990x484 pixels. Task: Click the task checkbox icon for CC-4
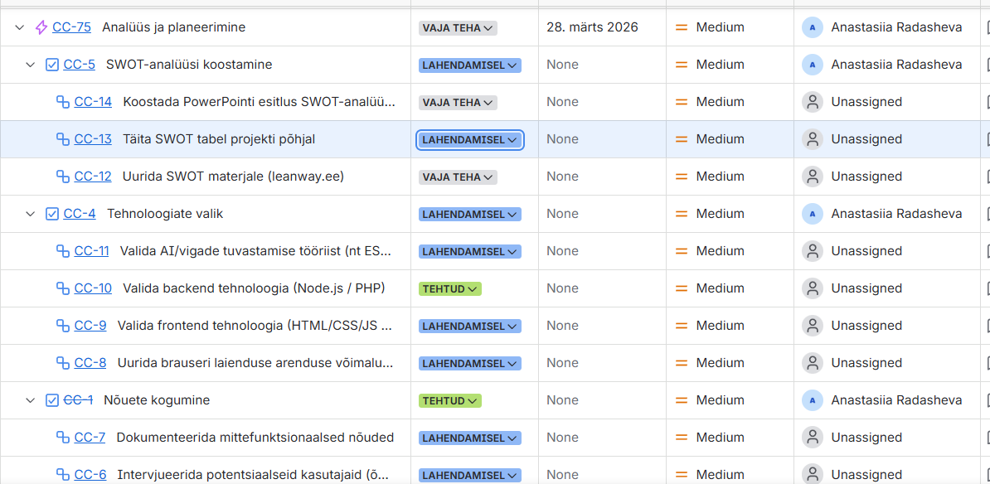pyautogui.click(x=52, y=214)
